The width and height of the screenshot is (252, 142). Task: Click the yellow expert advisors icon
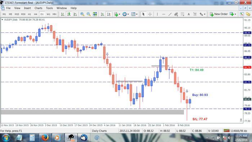[x=248, y=14]
